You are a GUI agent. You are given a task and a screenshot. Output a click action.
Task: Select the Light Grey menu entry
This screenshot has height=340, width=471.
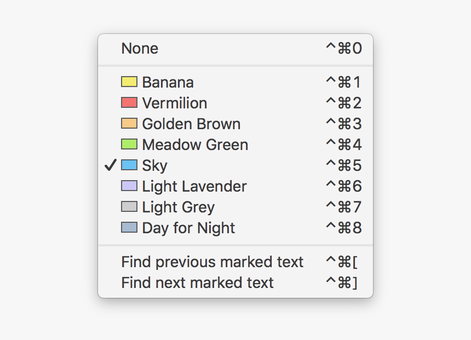(x=178, y=208)
